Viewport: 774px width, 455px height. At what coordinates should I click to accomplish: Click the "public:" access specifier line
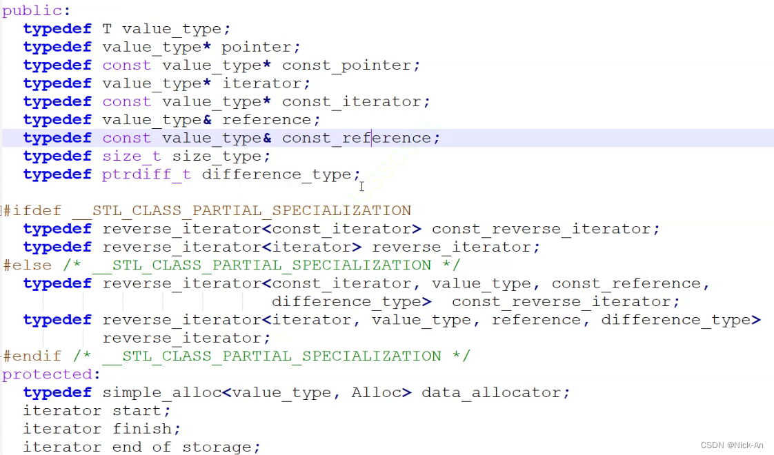36,11
